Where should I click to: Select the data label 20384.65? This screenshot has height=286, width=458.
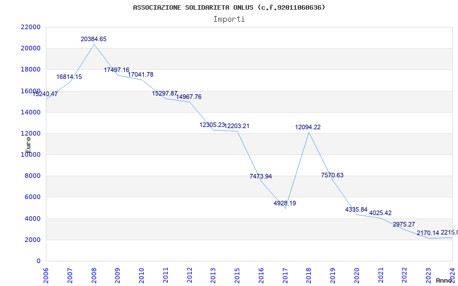pos(94,39)
